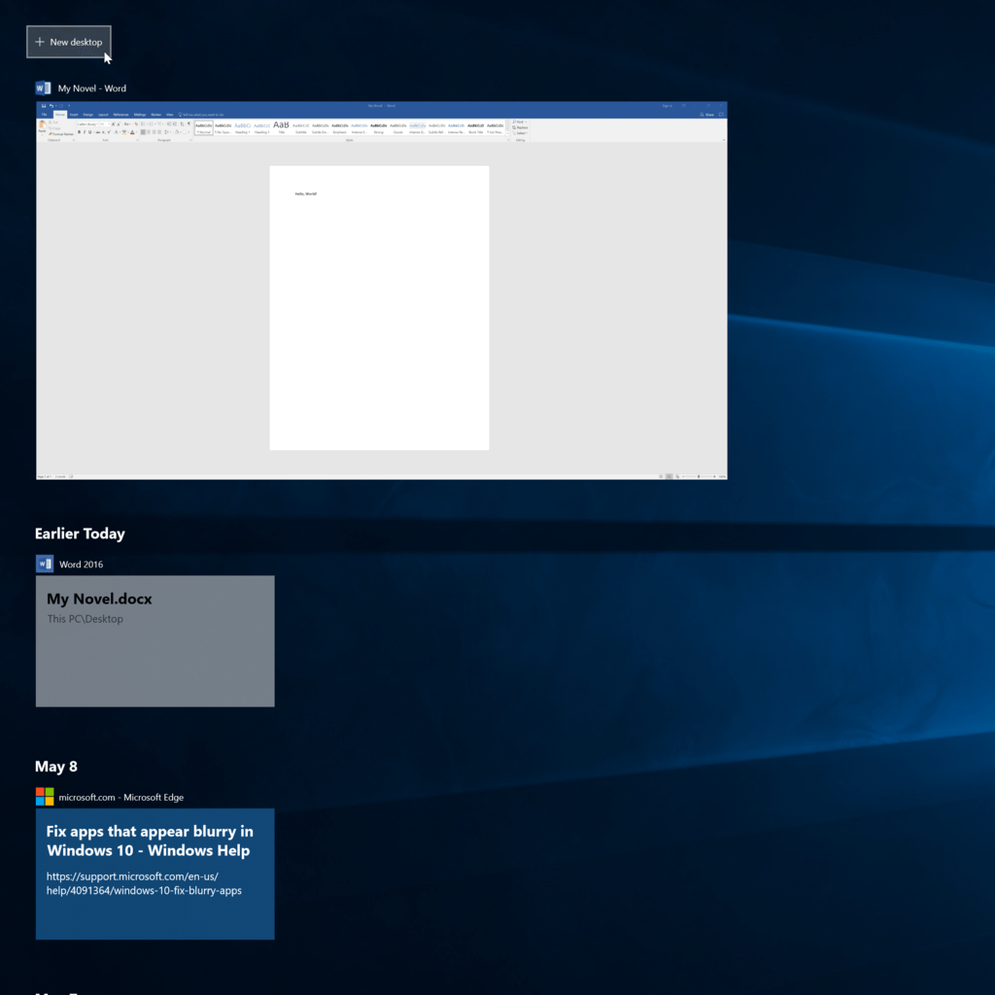Viewport: 995px width, 995px height.
Task: Click the "Word 2016" label
Action: (82, 565)
